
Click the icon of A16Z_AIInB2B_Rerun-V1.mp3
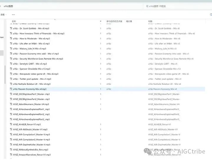click(11, 124)
